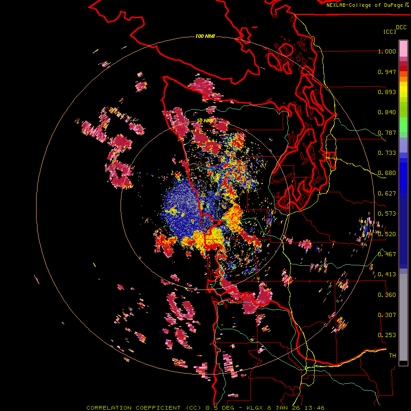The image size is (411, 411).
Task: Click the 0.360 color scale value
Action: [x=387, y=295]
